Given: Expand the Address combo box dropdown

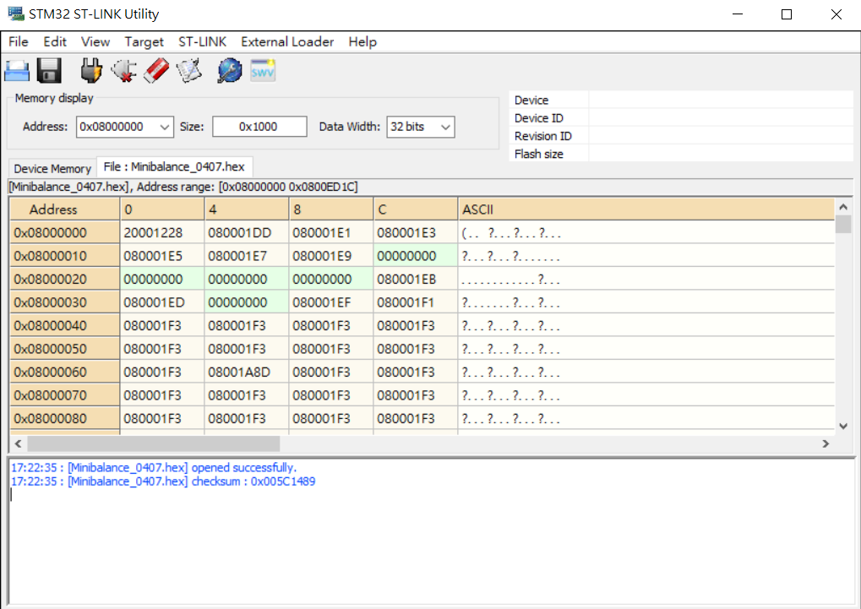Looking at the screenshot, I should pyautogui.click(x=164, y=127).
